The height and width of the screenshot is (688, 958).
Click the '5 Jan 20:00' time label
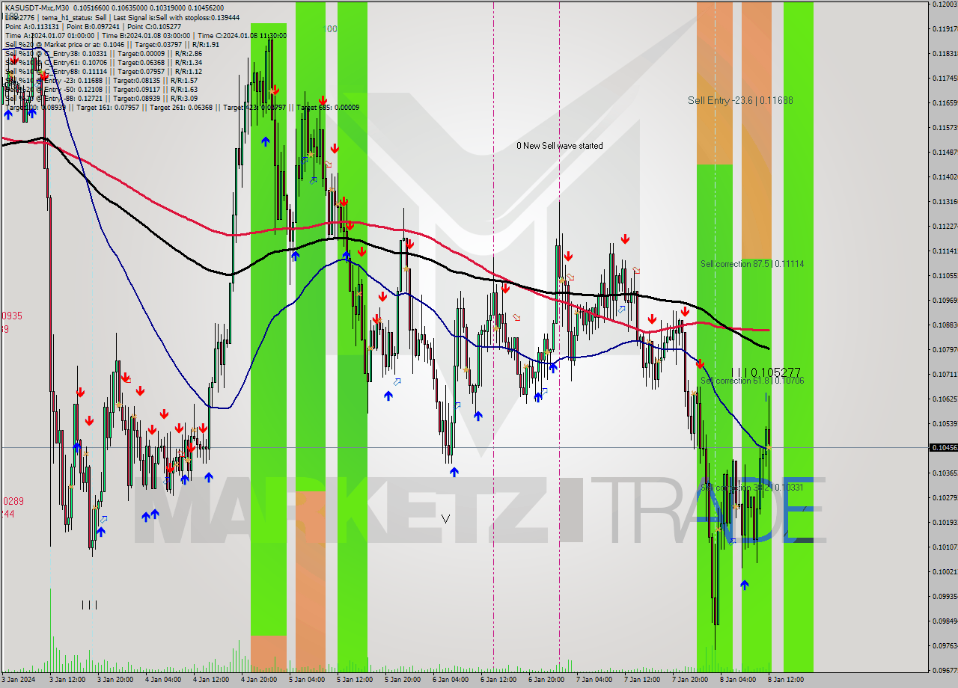tap(403, 680)
